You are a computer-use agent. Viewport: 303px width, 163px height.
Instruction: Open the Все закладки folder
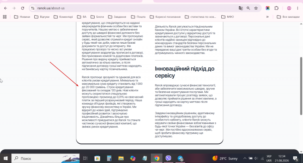[288, 17]
